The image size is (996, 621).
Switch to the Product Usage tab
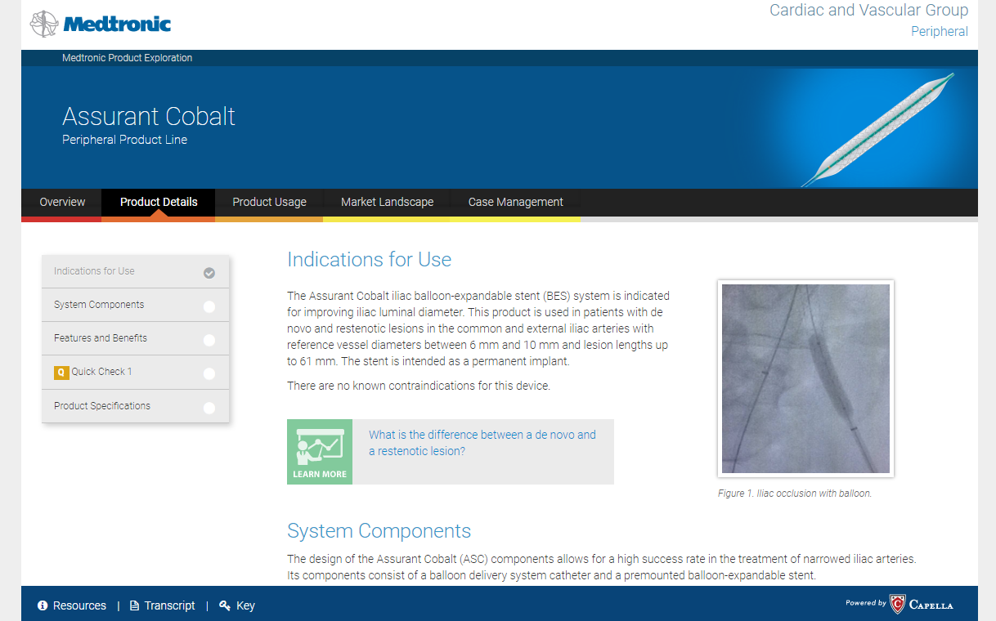269,202
